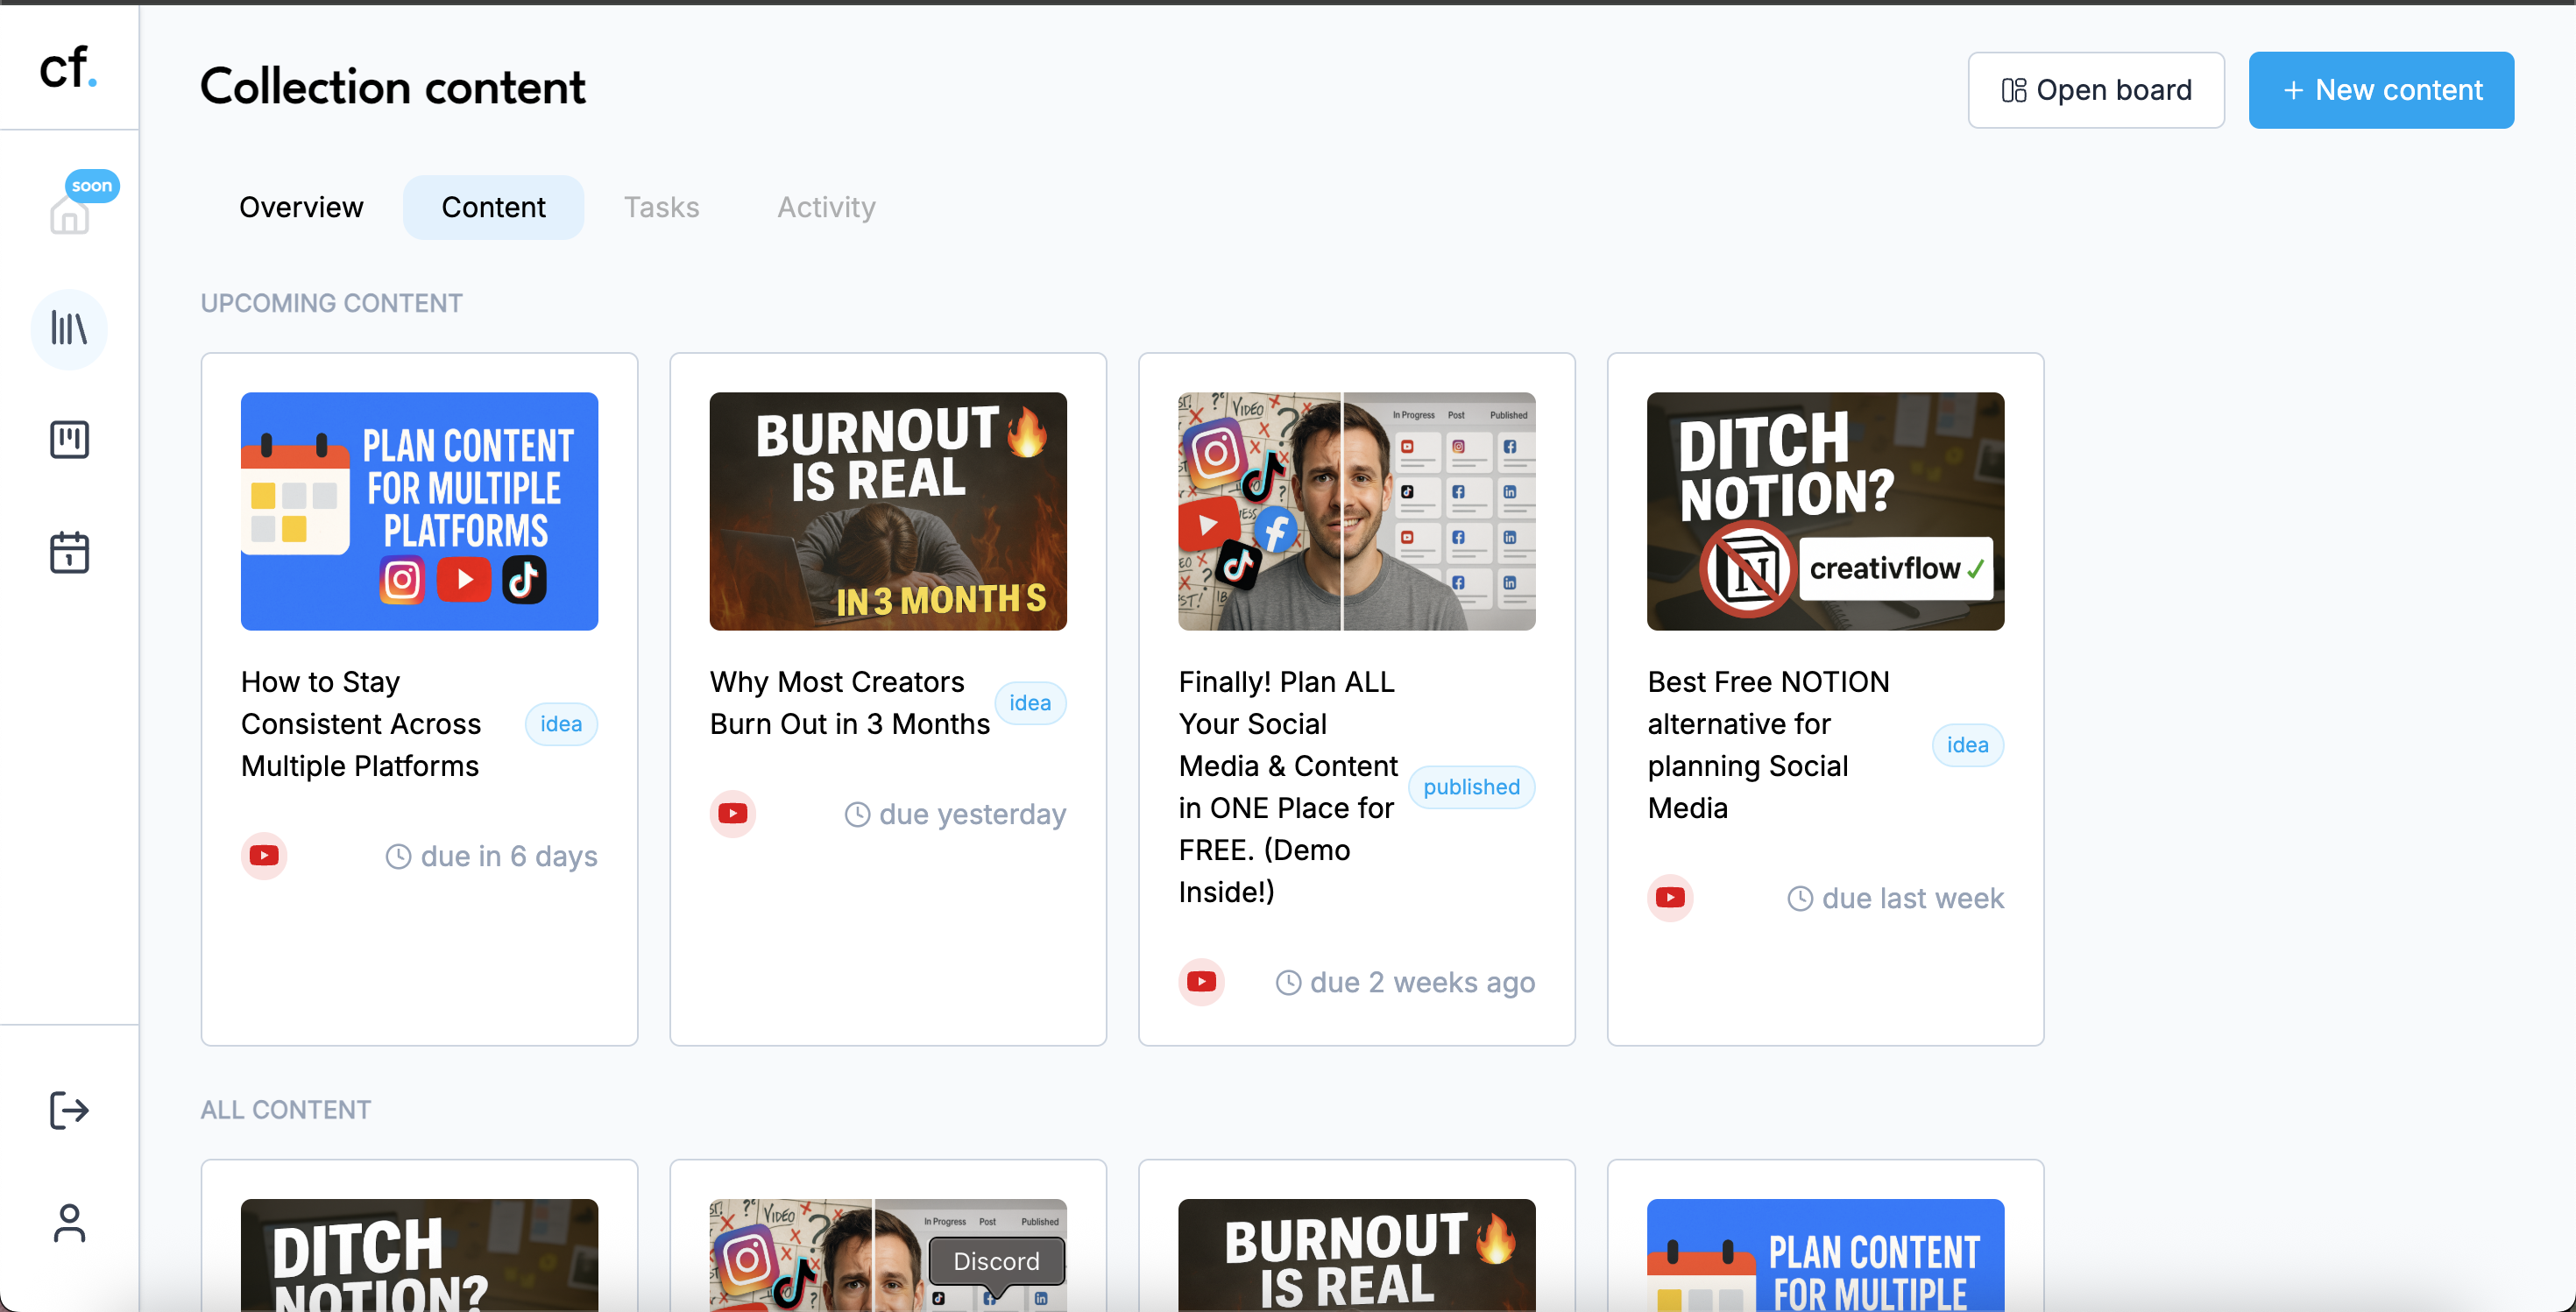Click YouTube icon on NOTION alternative card
2576x1312 pixels.
(x=1670, y=898)
